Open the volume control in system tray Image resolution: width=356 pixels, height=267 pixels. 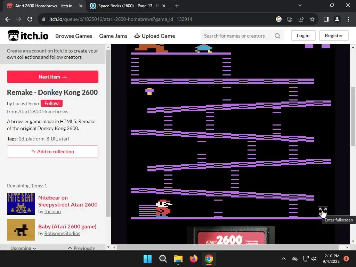click(314, 259)
